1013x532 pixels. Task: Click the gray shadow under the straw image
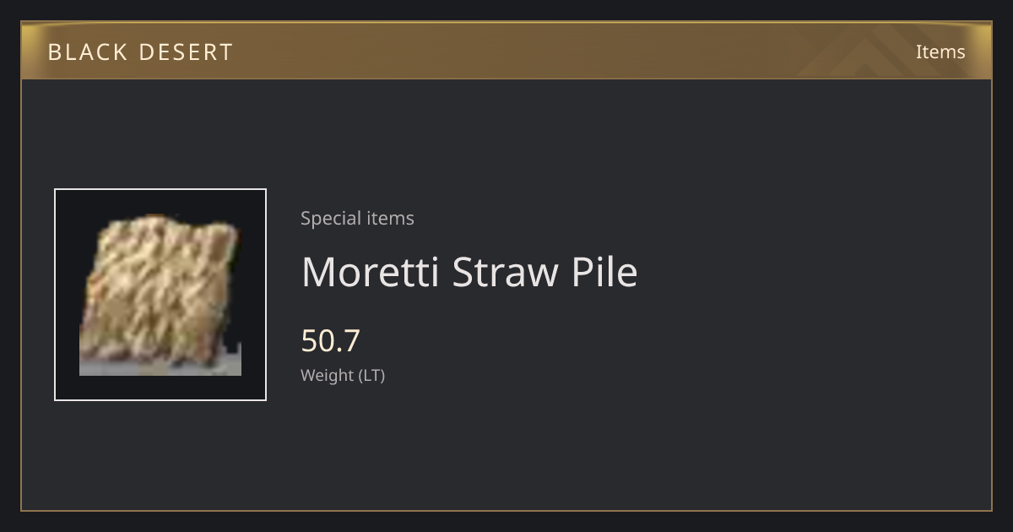point(160,367)
